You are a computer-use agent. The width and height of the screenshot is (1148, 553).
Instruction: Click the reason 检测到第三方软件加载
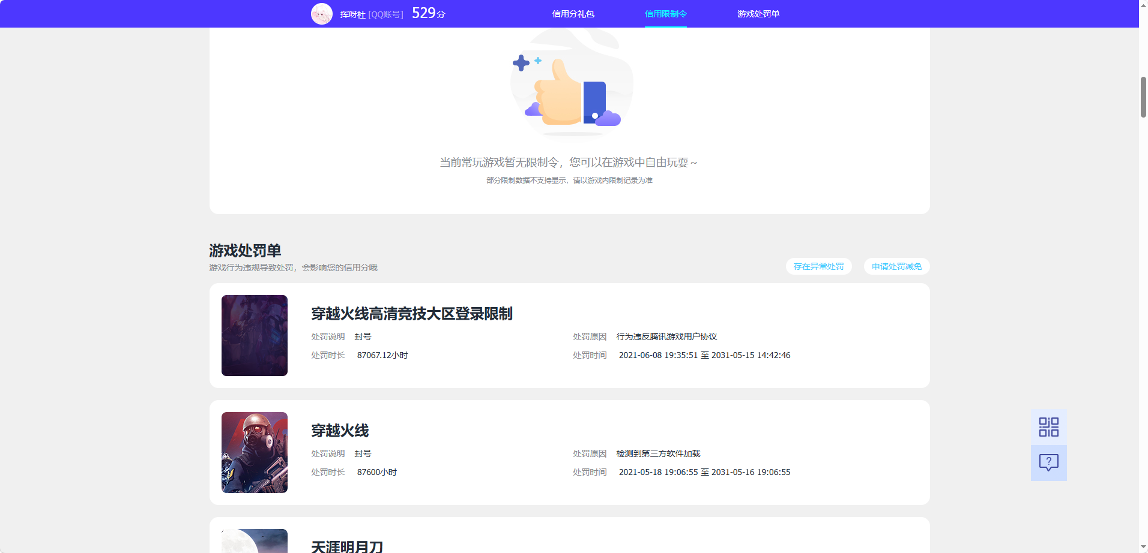(658, 453)
